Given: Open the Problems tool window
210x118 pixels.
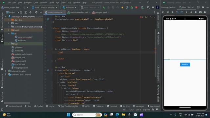Looking at the screenshot, I should point(98,106).
